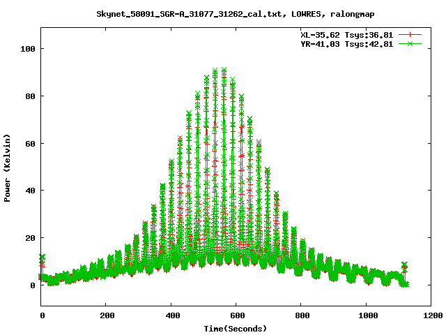Click the x-axis tick label 800
The width and height of the screenshot is (446, 335).
[302, 315]
